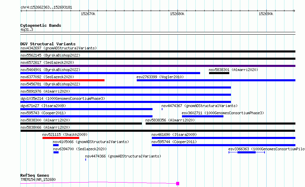Screen dimensions: 305x187
Task: Click the nsv5891976 Almarri2020 label
Action: [45, 91]
